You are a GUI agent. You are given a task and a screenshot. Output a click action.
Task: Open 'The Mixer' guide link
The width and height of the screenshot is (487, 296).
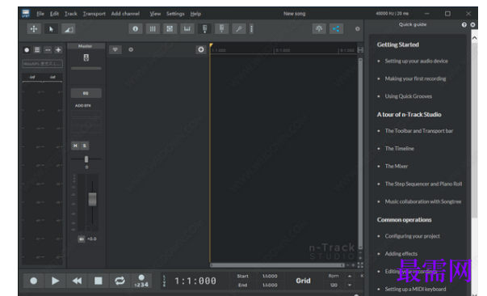point(397,167)
